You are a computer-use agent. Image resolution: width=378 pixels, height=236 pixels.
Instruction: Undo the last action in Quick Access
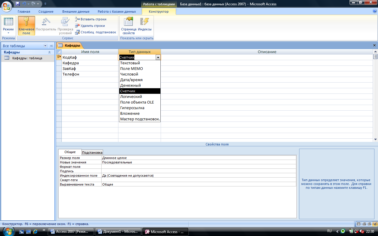25,4
